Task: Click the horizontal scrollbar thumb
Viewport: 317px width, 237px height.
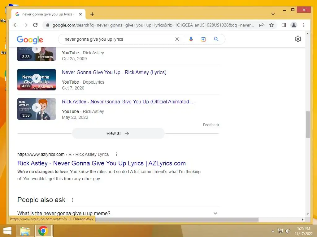Action: click(x=177, y=219)
